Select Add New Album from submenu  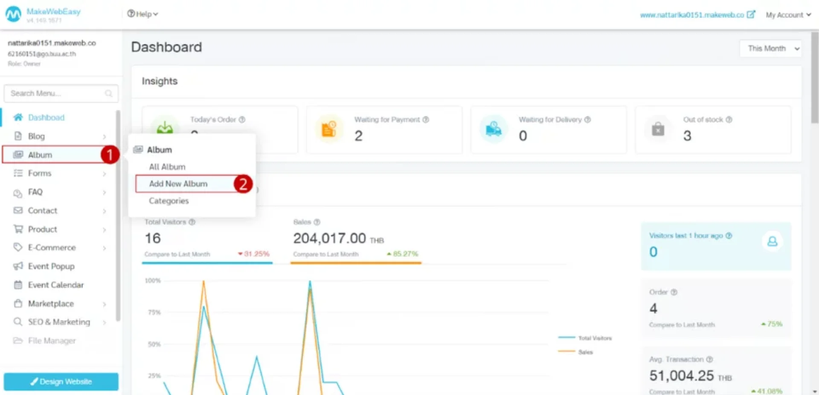coord(178,184)
